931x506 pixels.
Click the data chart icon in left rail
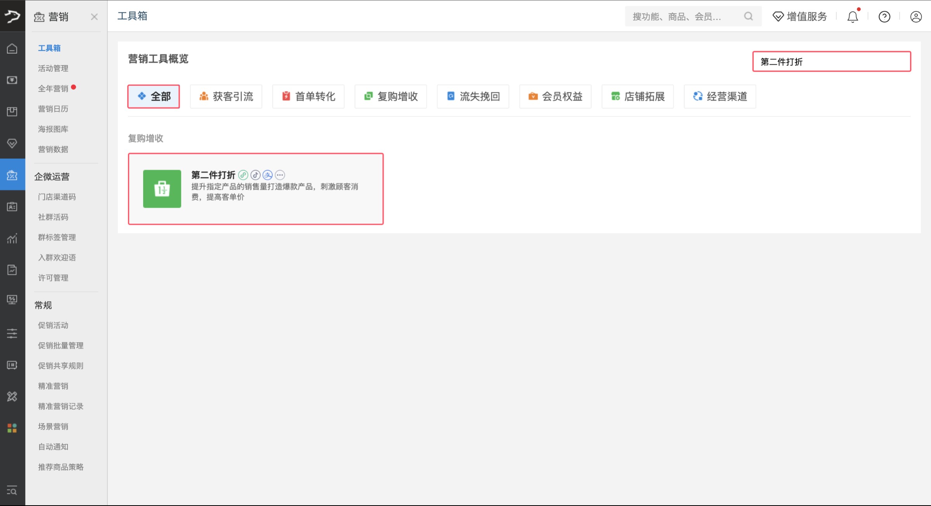point(12,238)
